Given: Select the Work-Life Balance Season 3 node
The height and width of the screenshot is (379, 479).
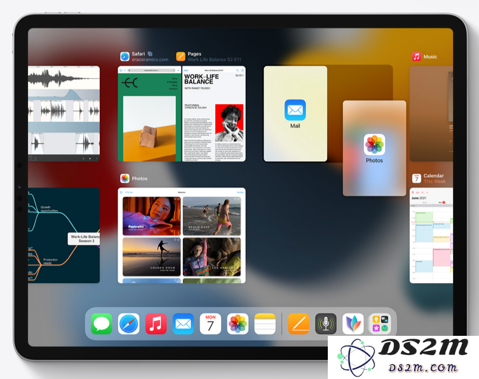Looking at the screenshot, I should click(x=84, y=239).
